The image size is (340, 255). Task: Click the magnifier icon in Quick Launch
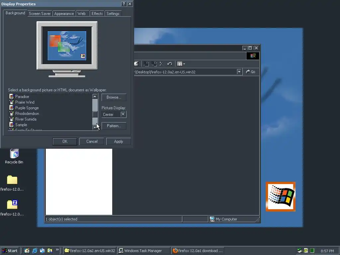coord(50,251)
